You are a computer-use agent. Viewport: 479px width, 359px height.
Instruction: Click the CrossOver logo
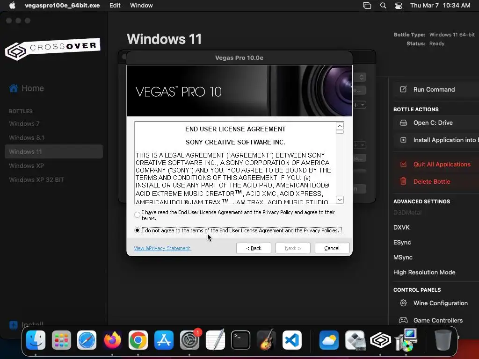pyautogui.click(x=52, y=49)
